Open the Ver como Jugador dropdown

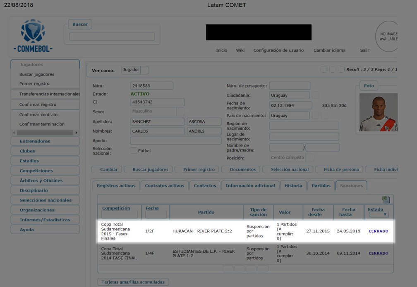click(x=145, y=70)
